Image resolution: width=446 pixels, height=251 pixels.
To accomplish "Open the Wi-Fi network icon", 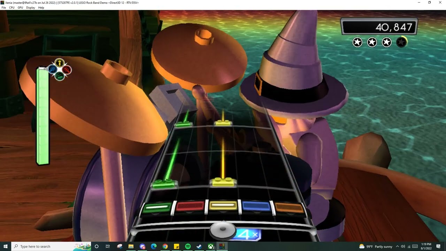I will pyautogui.click(x=409, y=246).
